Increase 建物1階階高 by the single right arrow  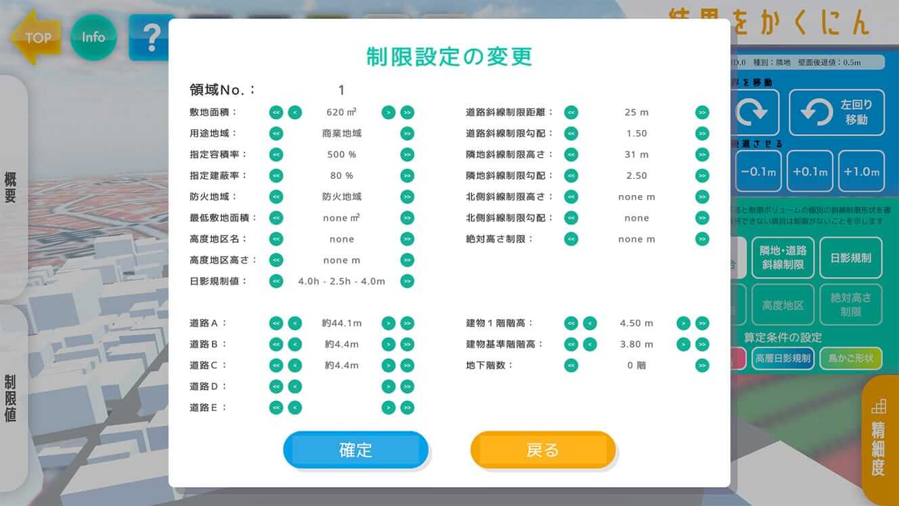683,323
